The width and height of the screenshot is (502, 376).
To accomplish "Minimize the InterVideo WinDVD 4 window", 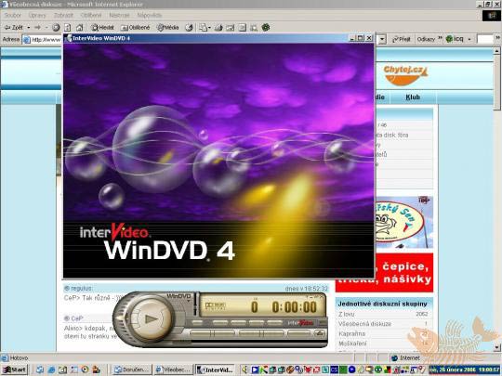I will [x=351, y=38].
